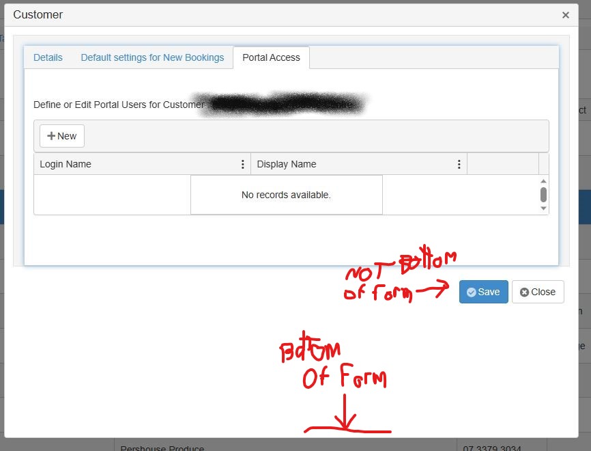
Task: Save the customer changes
Action: (484, 292)
